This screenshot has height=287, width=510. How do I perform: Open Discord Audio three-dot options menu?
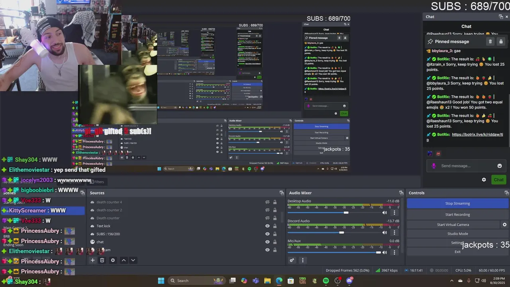[x=394, y=232]
